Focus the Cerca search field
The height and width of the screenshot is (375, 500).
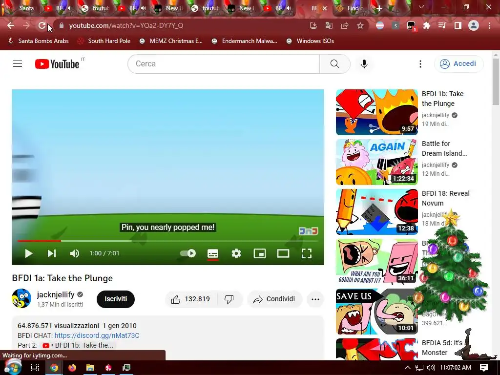tap(224, 64)
